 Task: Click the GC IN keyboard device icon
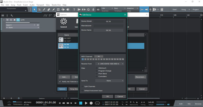point(61,46)
